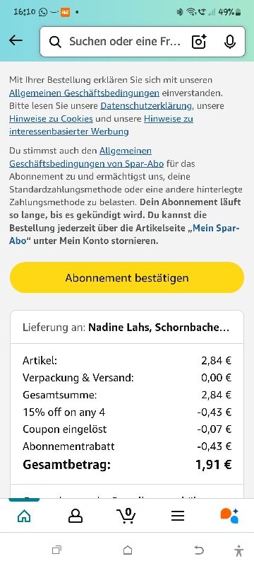Tap the back arrow icon
The image size is (254, 566).
16,40
